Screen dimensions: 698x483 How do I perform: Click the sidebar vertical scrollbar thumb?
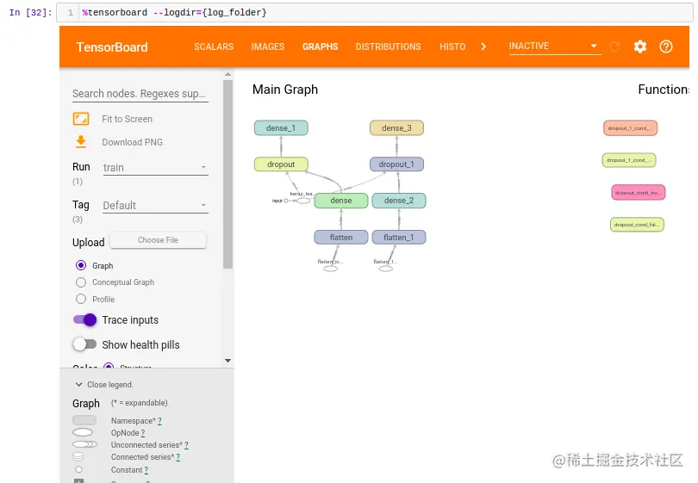click(227, 174)
